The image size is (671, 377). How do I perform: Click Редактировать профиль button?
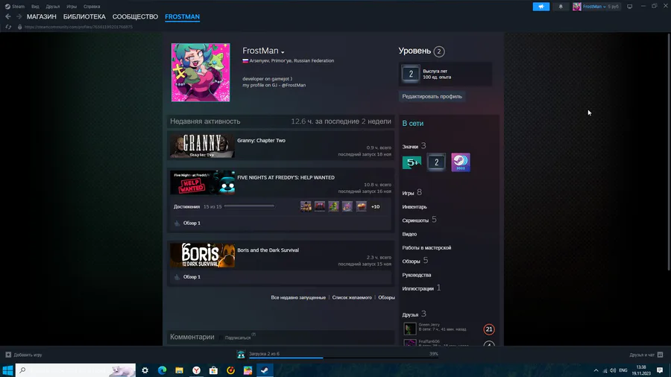coord(432,97)
